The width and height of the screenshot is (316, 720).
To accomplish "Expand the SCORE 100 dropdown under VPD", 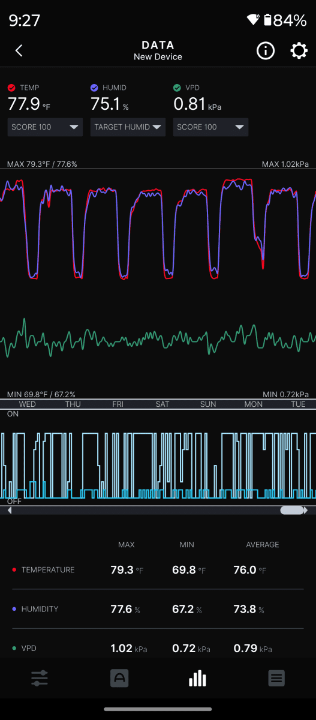I will pyautogui.click(x=210, y=127).
